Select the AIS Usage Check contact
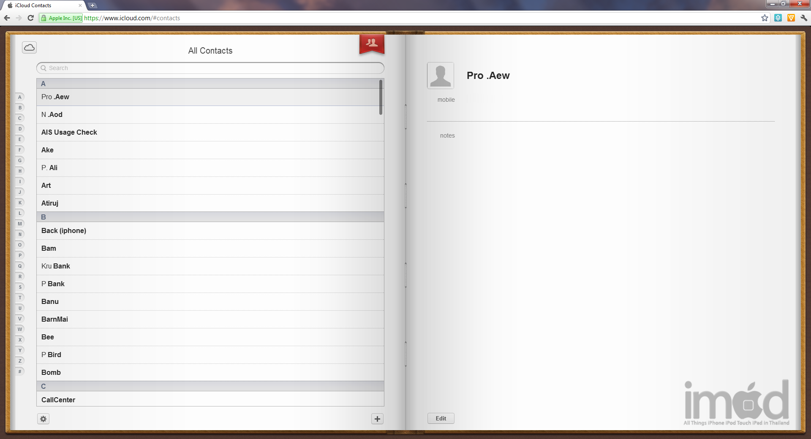The image size is (811, 439). [69, 132]
